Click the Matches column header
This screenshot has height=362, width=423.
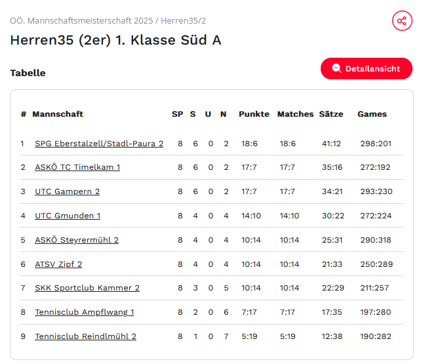(x=295, y=114)
